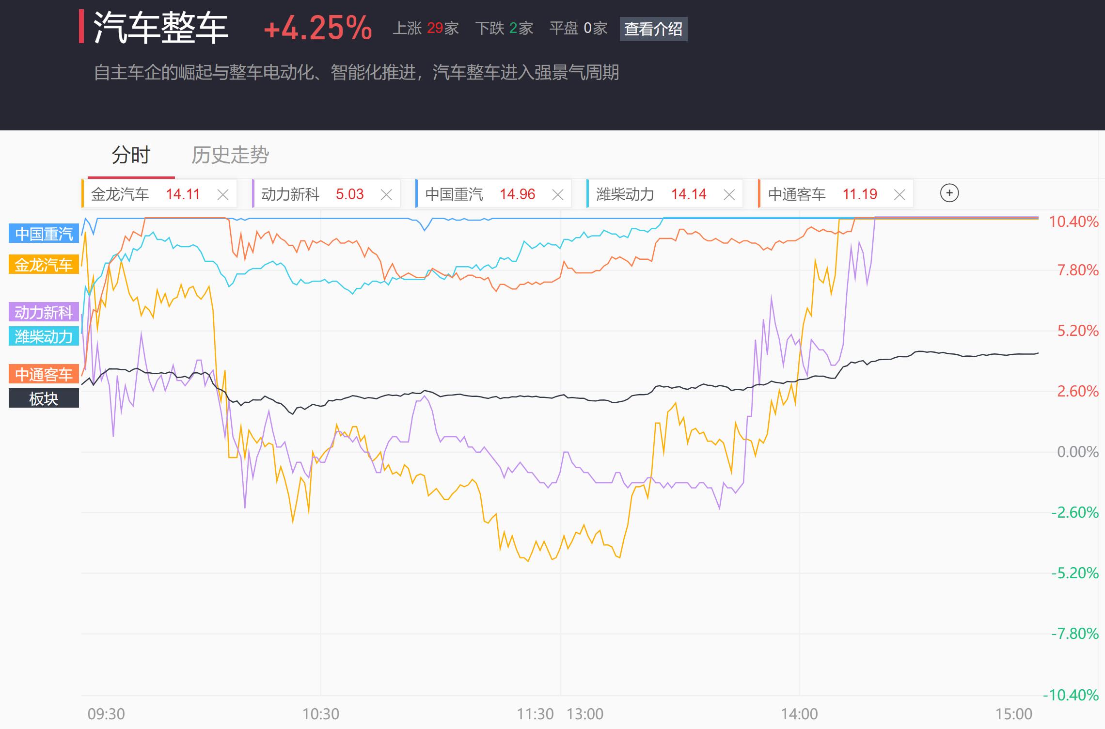Image resolution: width=1105 pixels, height=729 pixels.
Task: Toggle the 潍柴动力 cyan legend label
Action: [x=44, y=336]
